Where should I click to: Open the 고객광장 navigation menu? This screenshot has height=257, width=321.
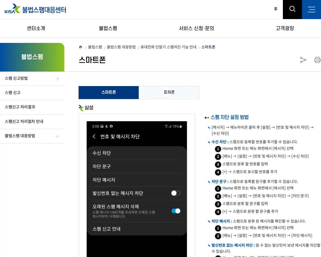pos(285,28)
